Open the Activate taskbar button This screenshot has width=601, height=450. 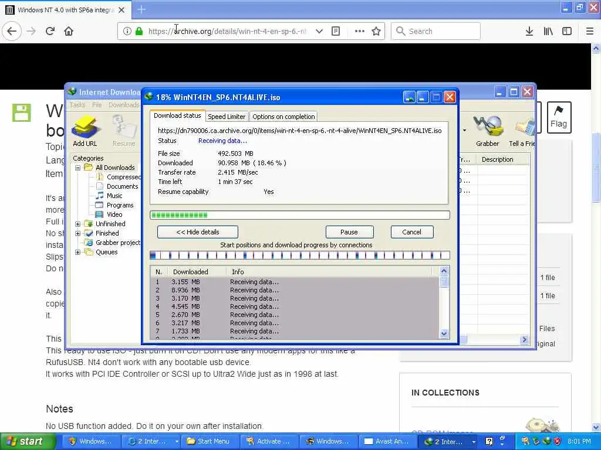(269, 442)
